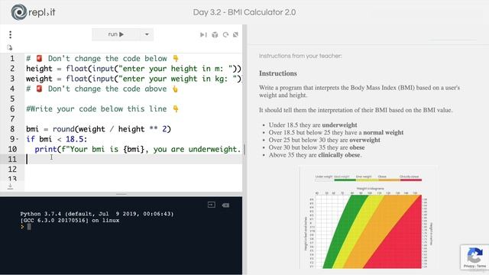Click the 'if bmi < 18.5:' code line
489x275 pixels.
57,139
